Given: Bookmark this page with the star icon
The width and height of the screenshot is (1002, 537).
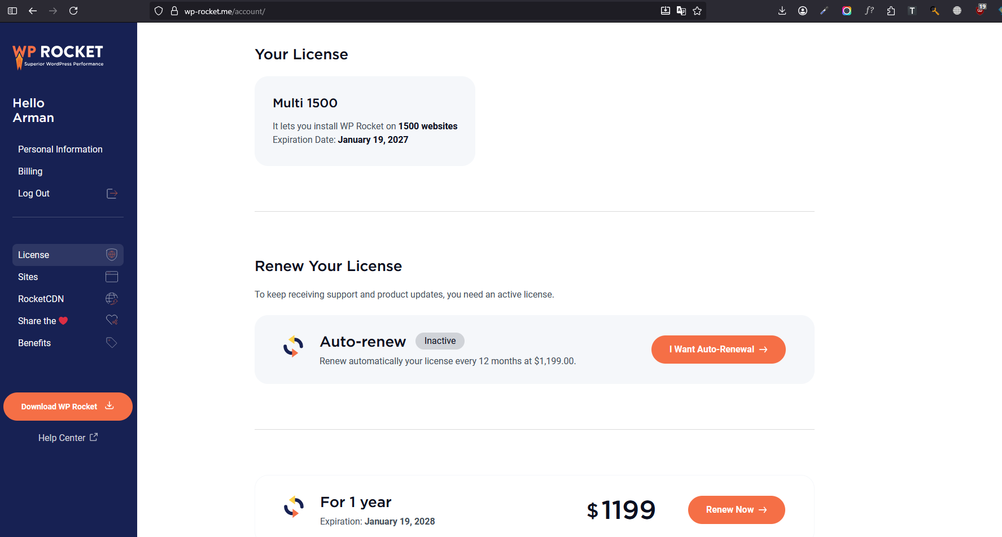Looking at the screenshot, I should pyautogui.click(x=697, y=11).
